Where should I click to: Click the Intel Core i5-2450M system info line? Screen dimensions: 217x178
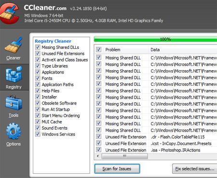[94, 21]
